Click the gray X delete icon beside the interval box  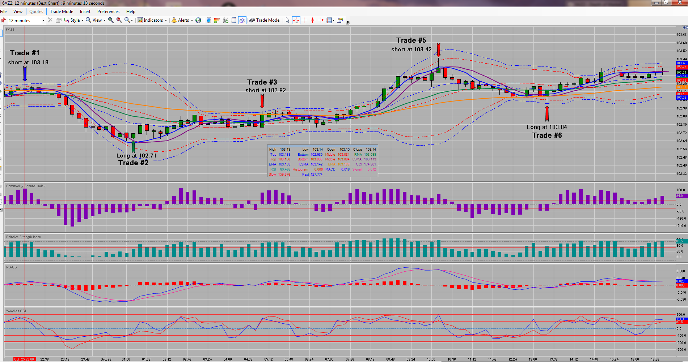[x=50, y=20]
